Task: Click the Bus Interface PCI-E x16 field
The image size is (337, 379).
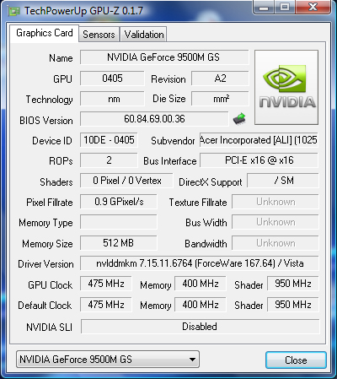Action: (259, 160)
